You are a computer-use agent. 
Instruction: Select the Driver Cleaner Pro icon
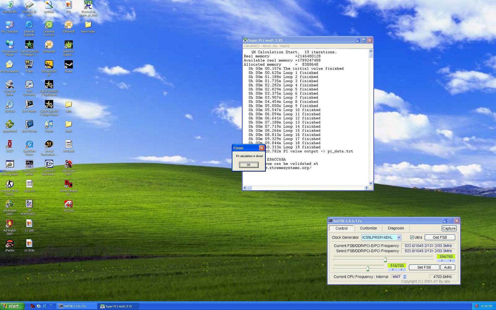68,187
